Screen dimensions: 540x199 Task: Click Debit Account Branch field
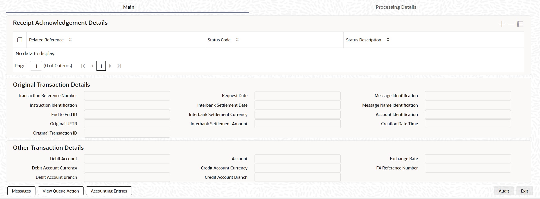[127, 177]
